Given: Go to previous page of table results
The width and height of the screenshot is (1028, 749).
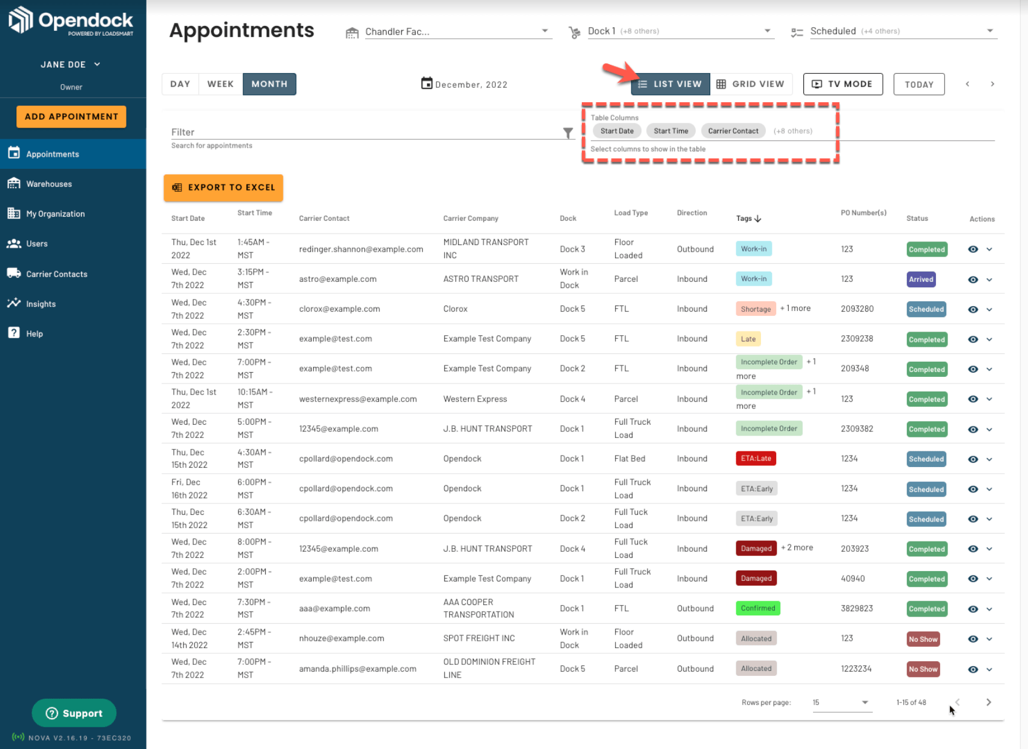Looking at the screenshot, I should (x=957, y=702).
